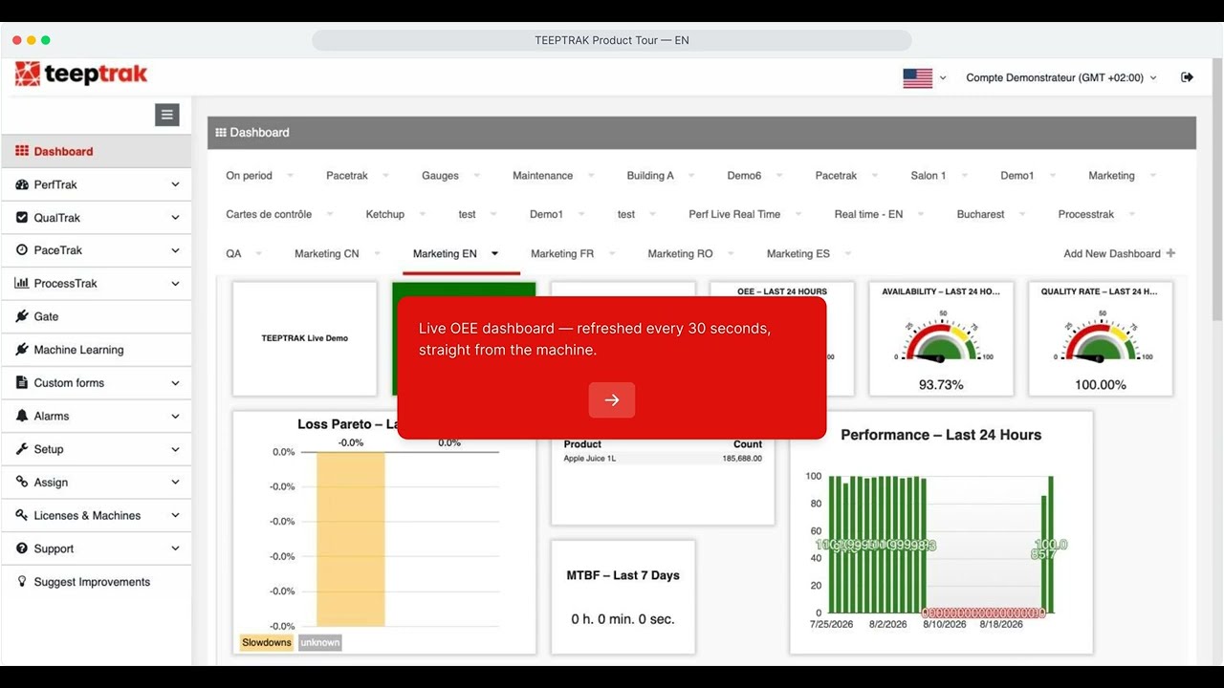Click the Dashboard grid icon in sidebar
The width and height of the screenshot is (1224, 688).
22,151
